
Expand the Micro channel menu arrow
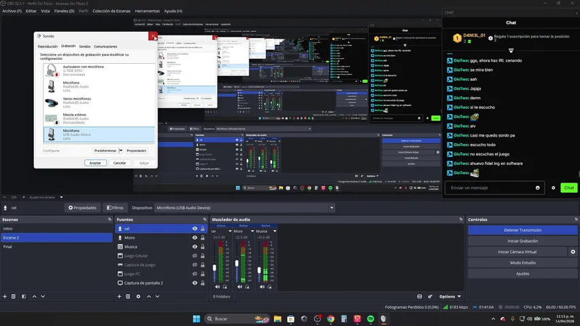(252, 232)
